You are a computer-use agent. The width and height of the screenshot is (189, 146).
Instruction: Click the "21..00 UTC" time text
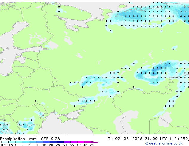click(156, 139)
